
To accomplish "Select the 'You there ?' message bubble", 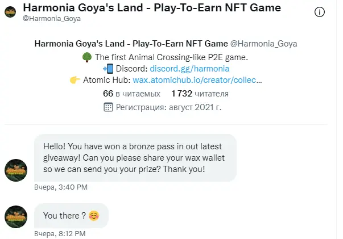I will click(x=71, y=216).
